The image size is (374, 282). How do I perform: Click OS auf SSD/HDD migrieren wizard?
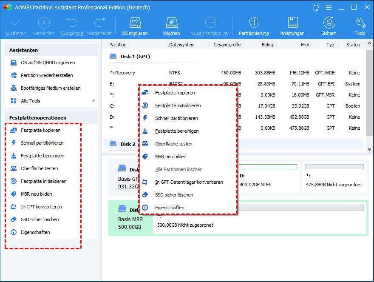pyautogui.click(x=48, y=63)
